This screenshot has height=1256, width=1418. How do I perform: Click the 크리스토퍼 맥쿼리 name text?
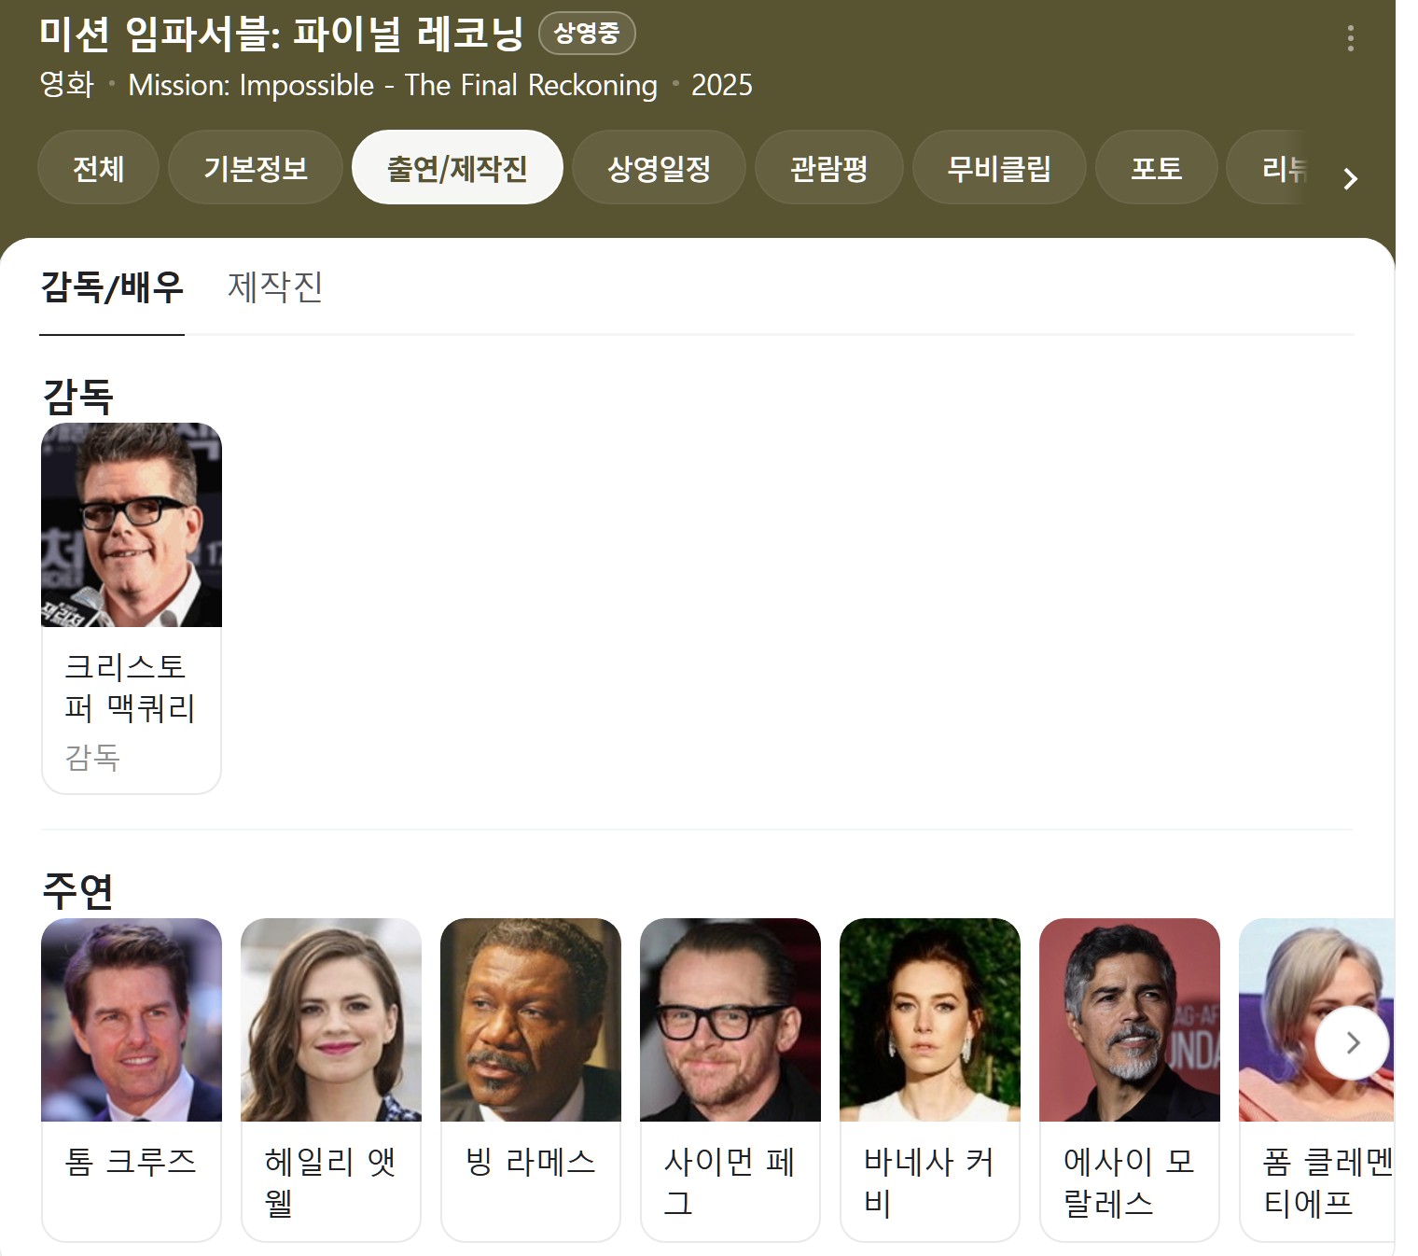click(x=130, y=688)
